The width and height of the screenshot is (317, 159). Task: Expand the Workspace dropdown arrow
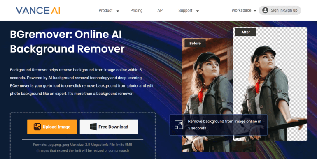coord(255,11)
